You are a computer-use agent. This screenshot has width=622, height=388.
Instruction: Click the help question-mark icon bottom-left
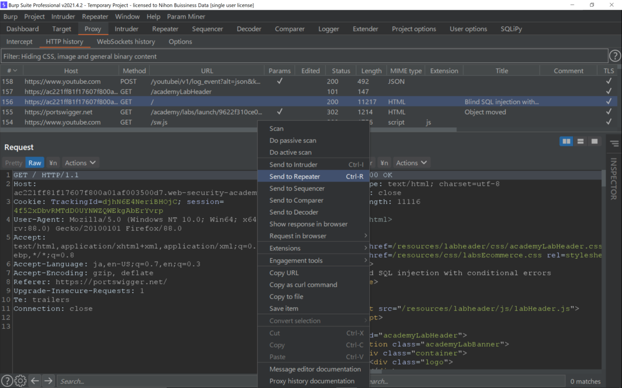pos(6,380)
